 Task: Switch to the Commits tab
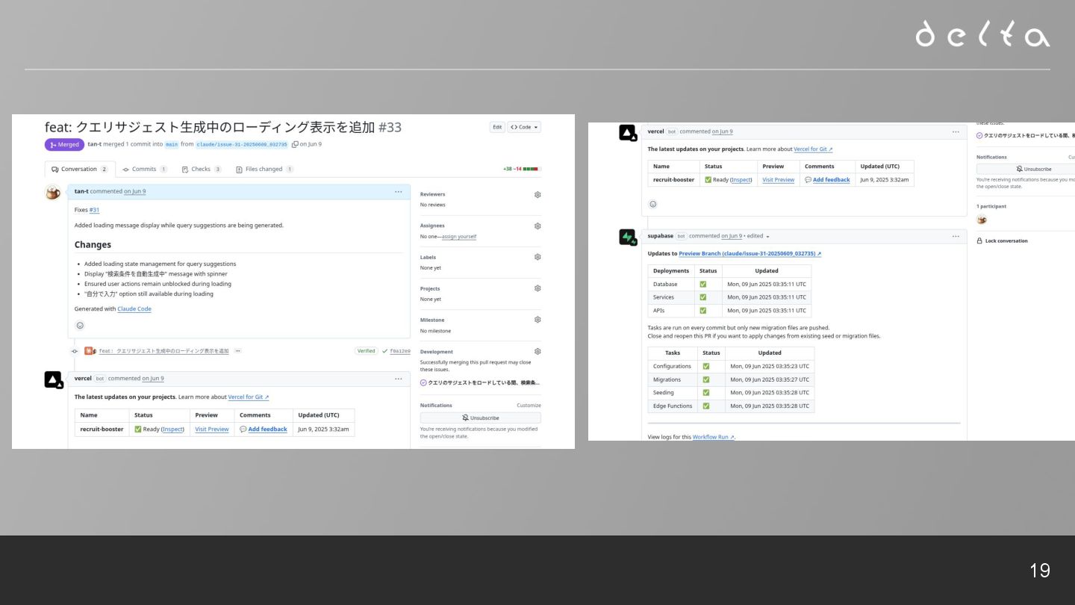tap(145, 169)
